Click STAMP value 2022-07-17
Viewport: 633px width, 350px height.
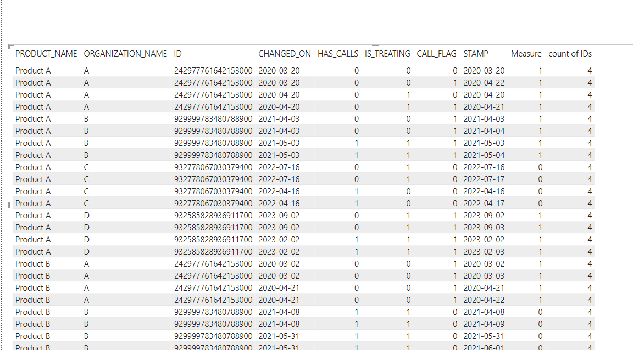pyautogui.click(x=484, y=179)
